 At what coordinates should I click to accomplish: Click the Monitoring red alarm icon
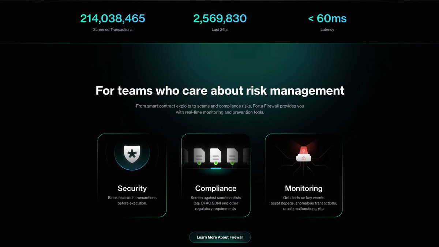point(304,154)
